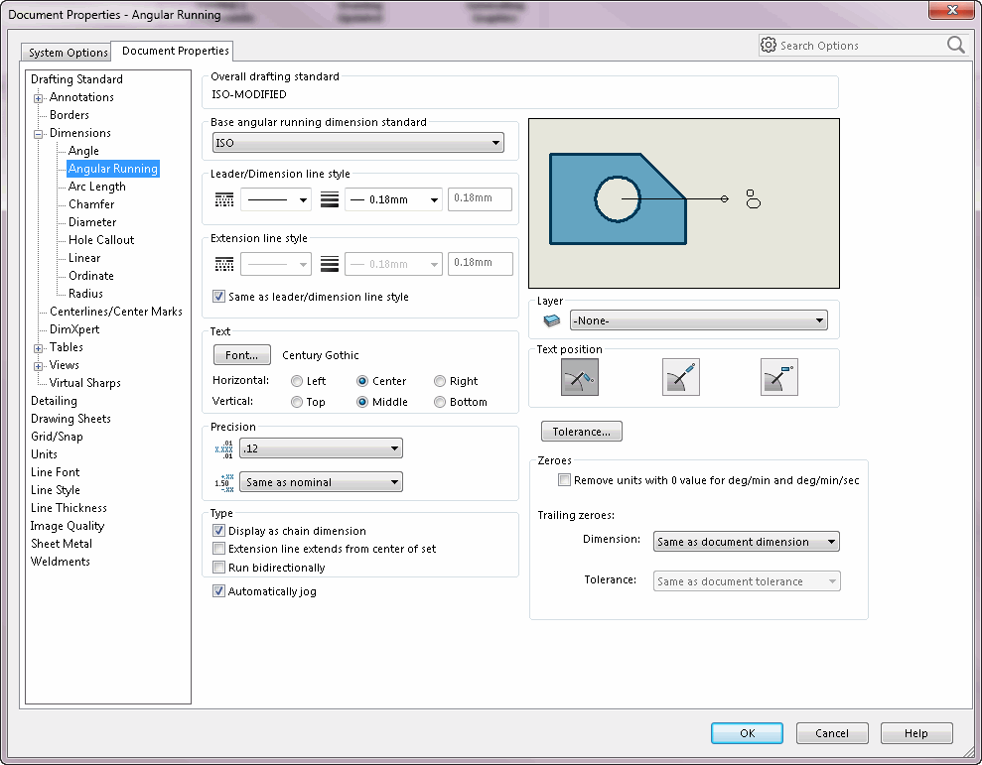The height and width of the screenshot is (765, 982).
Task: Select Angle under Dimensions
Action: 83,151
